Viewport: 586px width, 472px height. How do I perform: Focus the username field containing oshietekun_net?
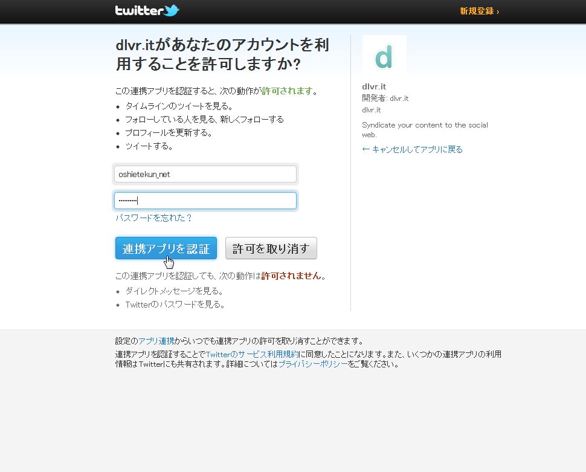[x=205, y=174]
